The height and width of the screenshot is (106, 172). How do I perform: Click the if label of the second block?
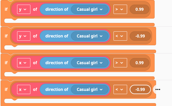[x=6, y=36]
